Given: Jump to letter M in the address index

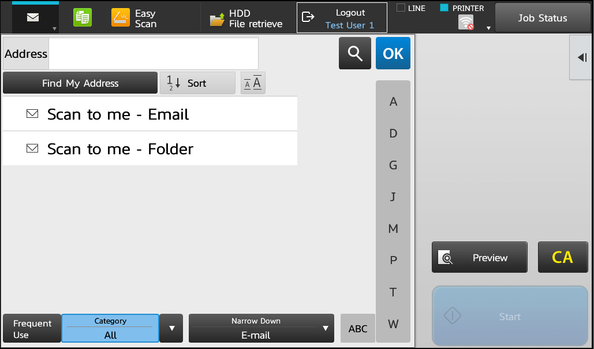Looking at the screenshot, I should click(393, 228).
